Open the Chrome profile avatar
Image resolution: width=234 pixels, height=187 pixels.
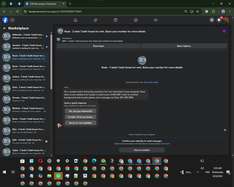point(223,12)
